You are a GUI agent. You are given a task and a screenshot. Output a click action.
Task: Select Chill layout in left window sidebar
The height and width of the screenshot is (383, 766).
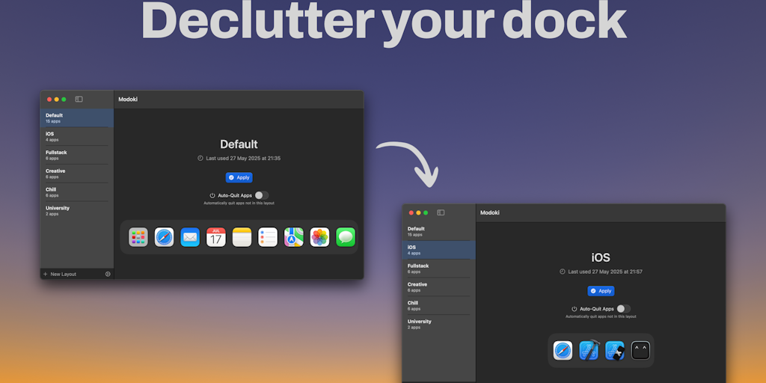coord(77,192)
